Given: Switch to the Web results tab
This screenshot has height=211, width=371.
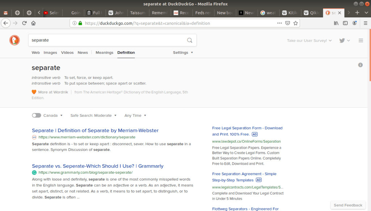Looking at the screenshot, I should tap(36, 53).
